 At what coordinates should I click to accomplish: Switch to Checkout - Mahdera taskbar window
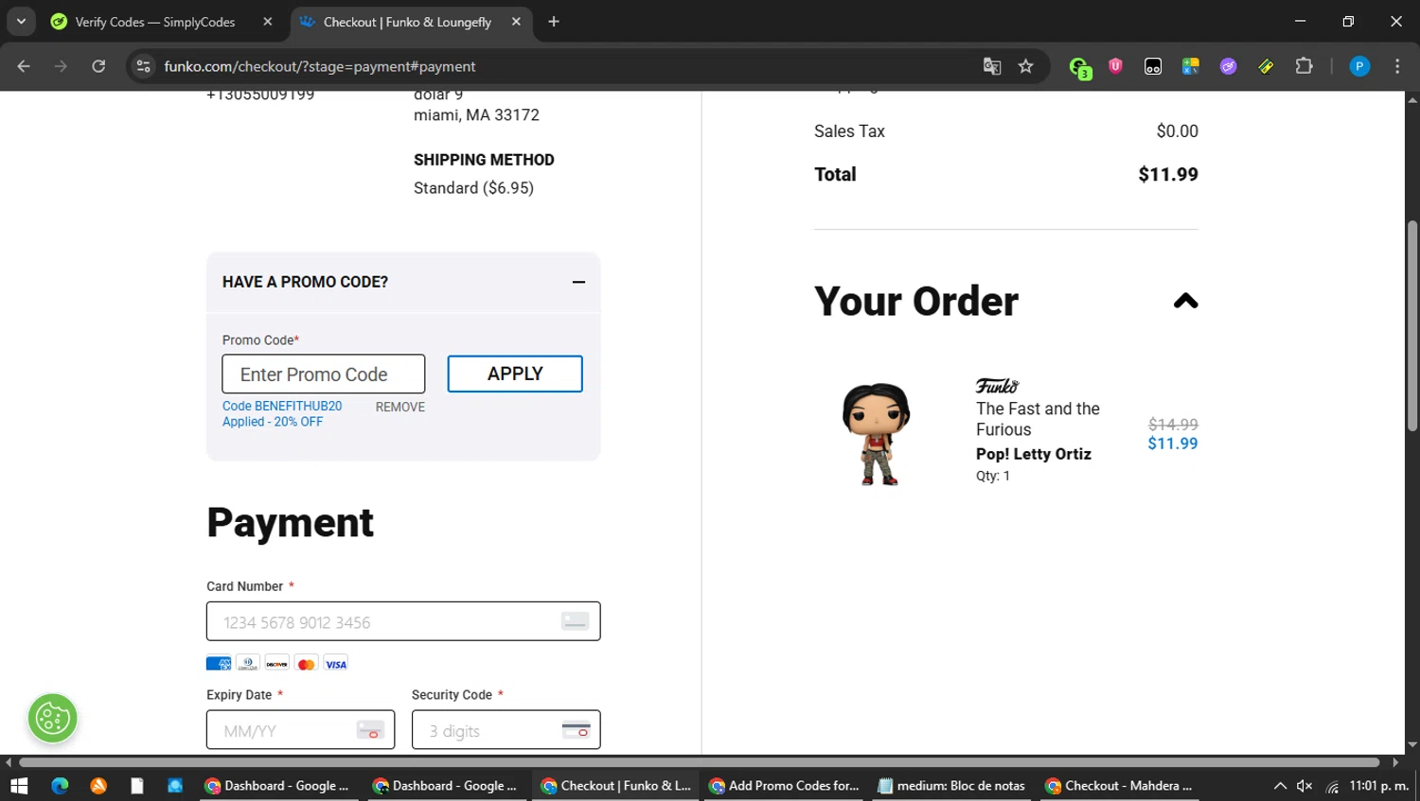[x=1120, y=786]
